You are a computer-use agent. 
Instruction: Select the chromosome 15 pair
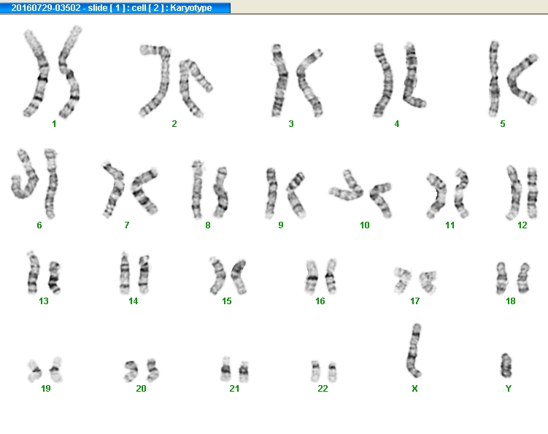tap(228, 276)
